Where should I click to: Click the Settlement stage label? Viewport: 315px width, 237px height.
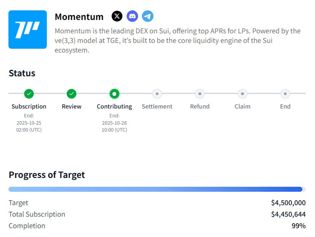click(157, 107)
